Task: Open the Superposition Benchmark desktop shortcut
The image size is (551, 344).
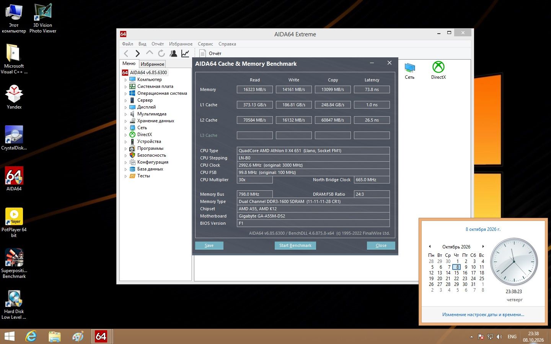Action: [14, 263]
